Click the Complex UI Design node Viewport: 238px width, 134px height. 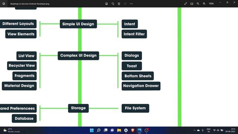(x=78, y=55)
